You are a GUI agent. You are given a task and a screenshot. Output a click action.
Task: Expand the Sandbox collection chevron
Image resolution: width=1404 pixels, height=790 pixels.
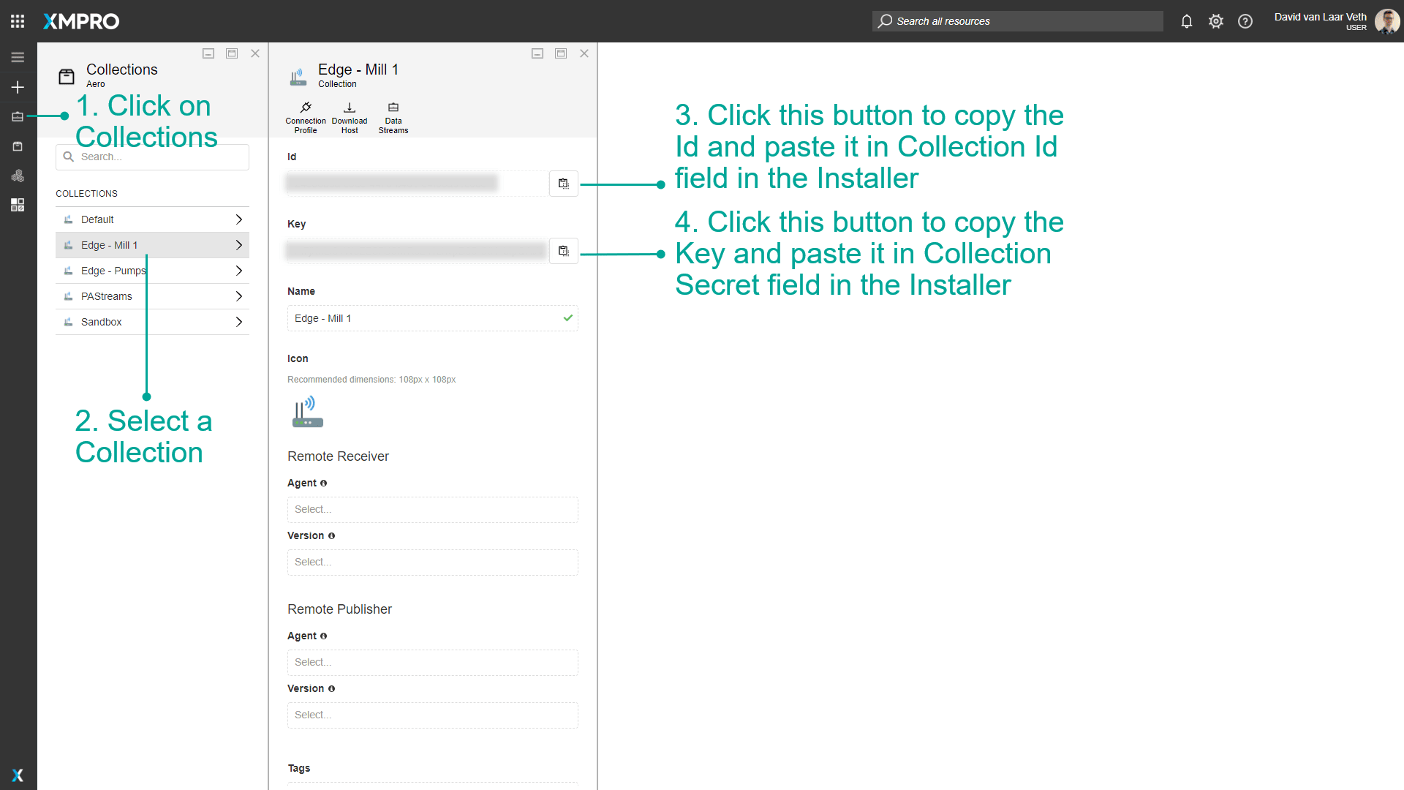click(x=238, y=321)
